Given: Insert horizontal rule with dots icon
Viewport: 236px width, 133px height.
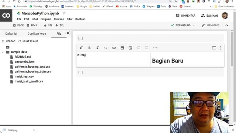Looking at the screenshot, I should tap(155, 48).
